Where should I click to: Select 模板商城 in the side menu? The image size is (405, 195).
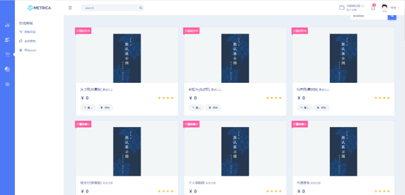click(30, 32)
